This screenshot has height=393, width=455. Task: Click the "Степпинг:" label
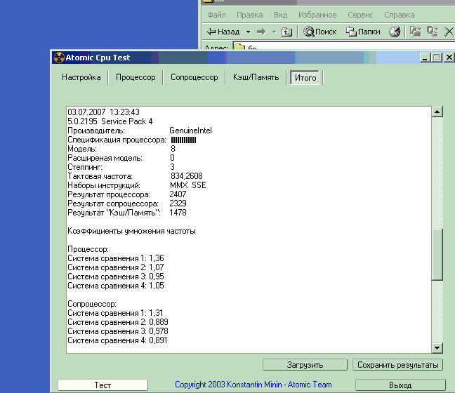(85, 167)
